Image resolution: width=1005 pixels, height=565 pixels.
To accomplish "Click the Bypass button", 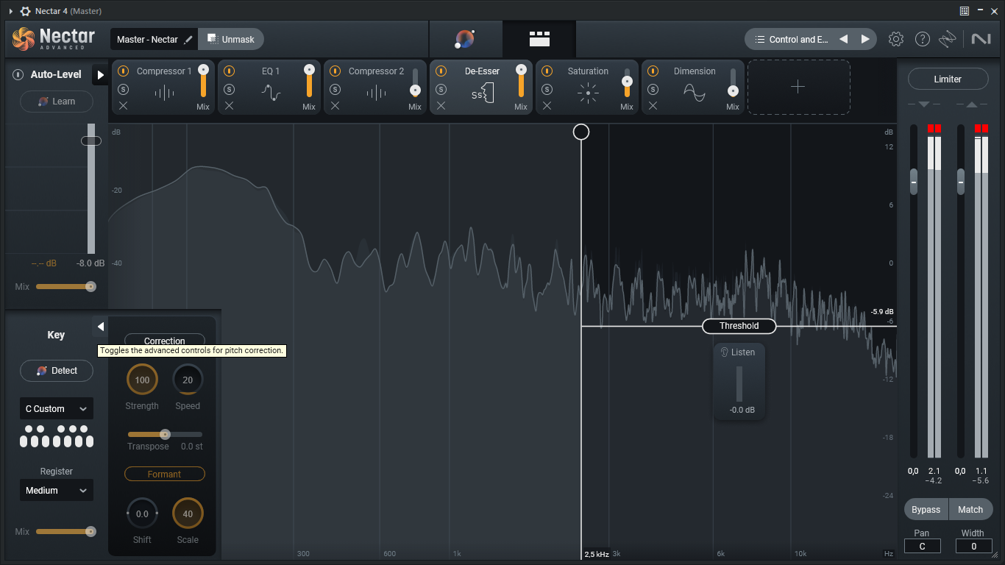I will click(926, 509).
